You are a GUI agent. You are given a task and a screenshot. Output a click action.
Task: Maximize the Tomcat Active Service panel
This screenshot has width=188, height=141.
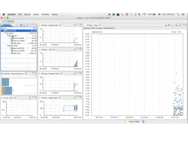click(36, 73)
